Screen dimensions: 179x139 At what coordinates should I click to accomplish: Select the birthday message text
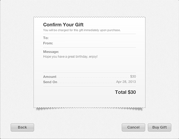[70, 56]
